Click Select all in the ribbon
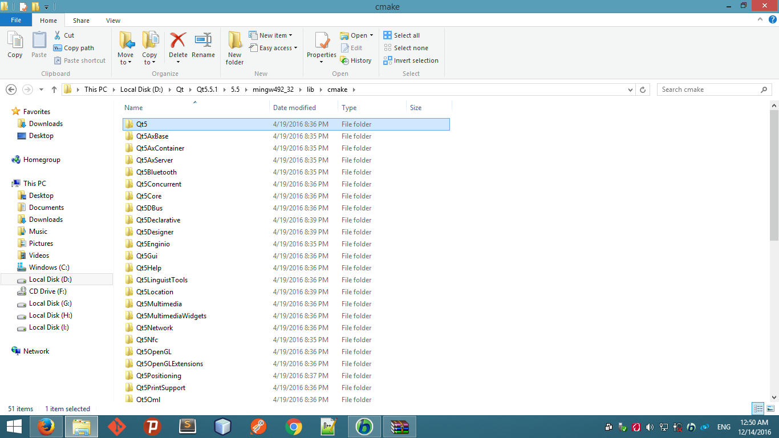Image resolution: width=779 pixels, height=438 pixels. point(402,35)
